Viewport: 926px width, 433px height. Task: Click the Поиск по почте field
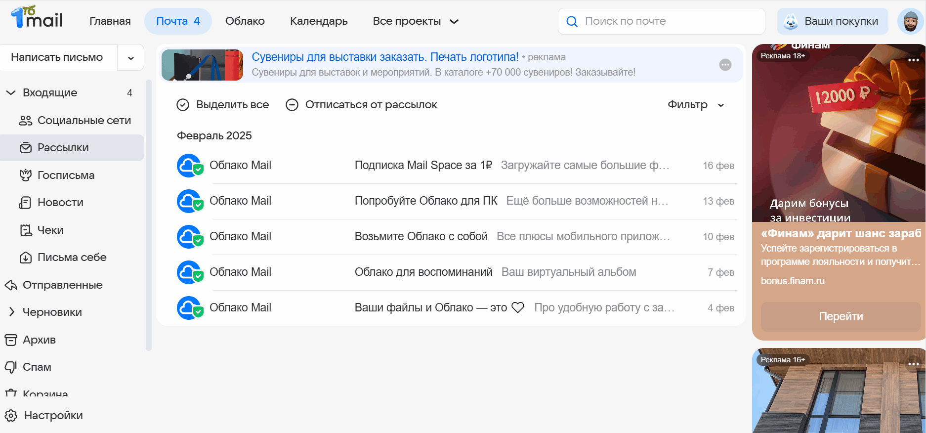coord(662,21)
